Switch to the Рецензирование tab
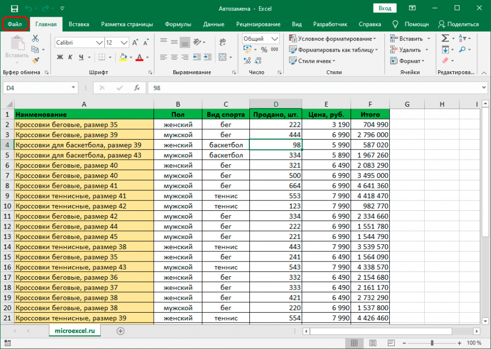Viewport: 491px width, 349px height. (x=258, y=24)
